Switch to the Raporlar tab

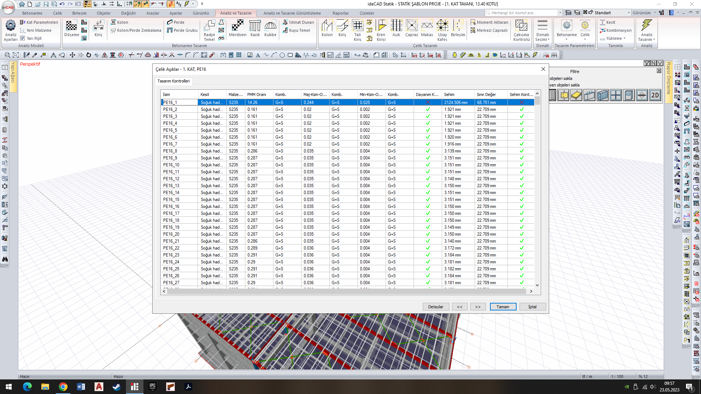341,13
